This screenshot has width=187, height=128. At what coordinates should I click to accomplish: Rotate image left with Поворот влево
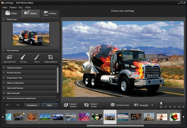(91, 105)
